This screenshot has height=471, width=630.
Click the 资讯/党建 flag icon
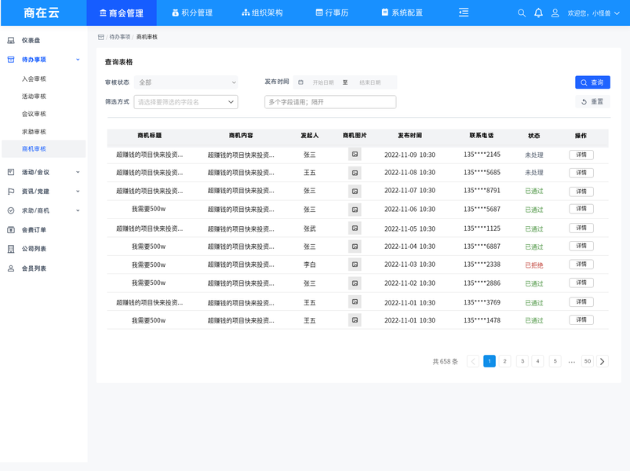coord(11,192)
